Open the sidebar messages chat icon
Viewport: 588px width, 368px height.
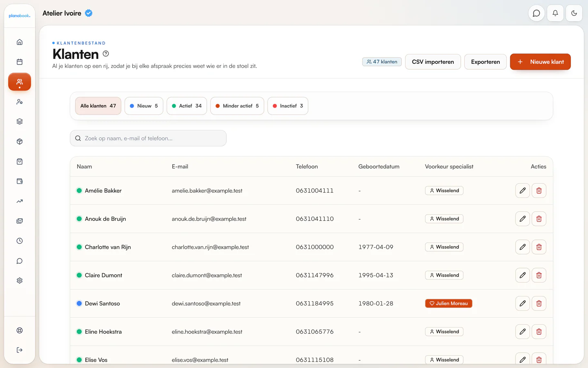20,261
